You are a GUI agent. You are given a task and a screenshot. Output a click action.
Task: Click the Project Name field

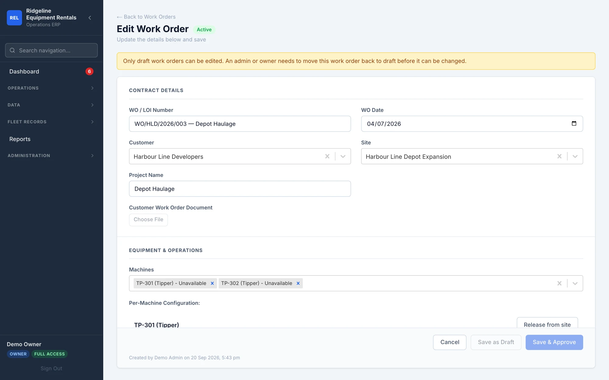(240, 189)
